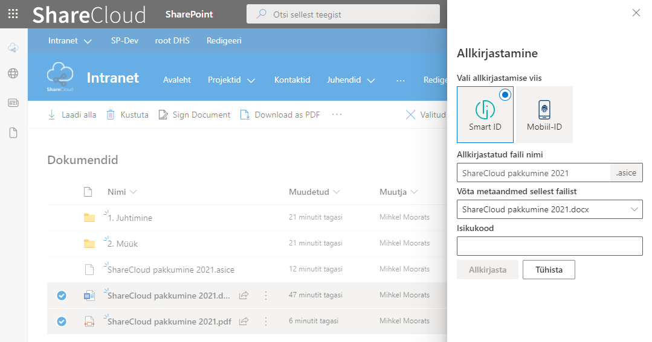This screenshot has width=652, height=342.
Task: Open the globe sites icon in left rail
Action: [13, 74]
